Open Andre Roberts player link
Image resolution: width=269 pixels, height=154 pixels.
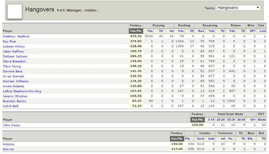tap(13, 86)
